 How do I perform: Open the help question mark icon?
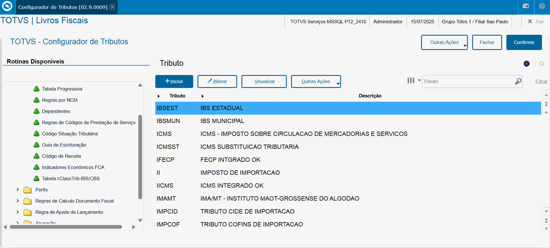(x=542, y=6)
